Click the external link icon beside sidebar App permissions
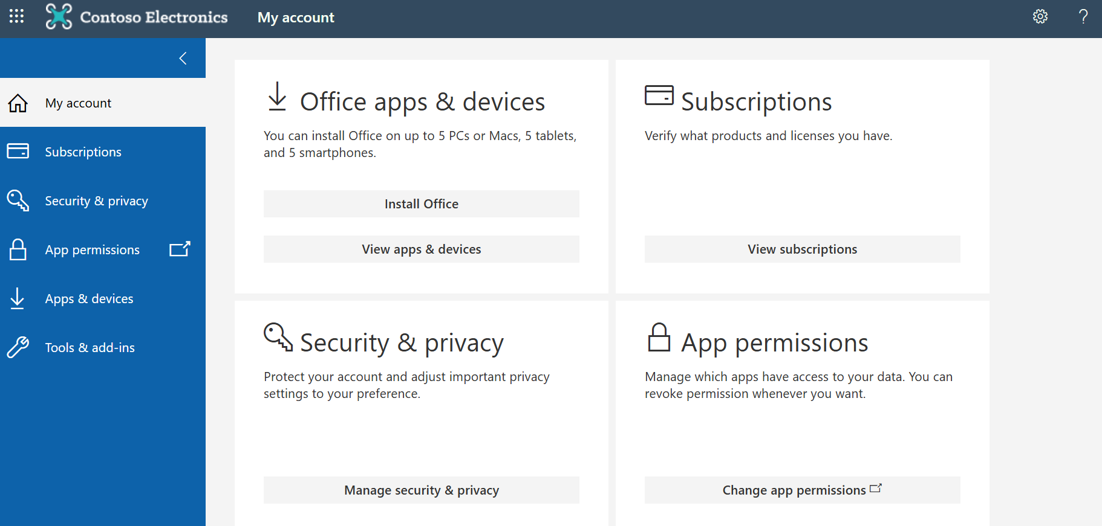The width and height of the screenshot is (1102, 526). coord(180,249)
